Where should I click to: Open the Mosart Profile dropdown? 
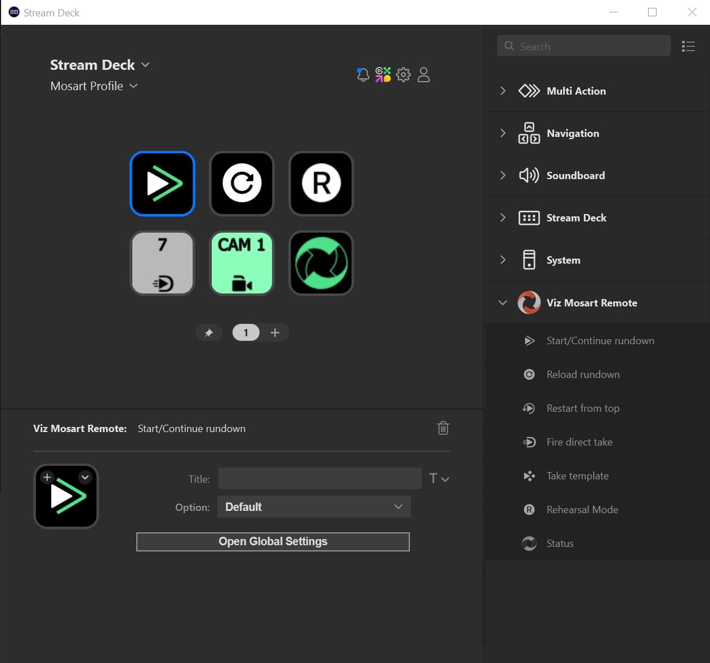point(94,86)
